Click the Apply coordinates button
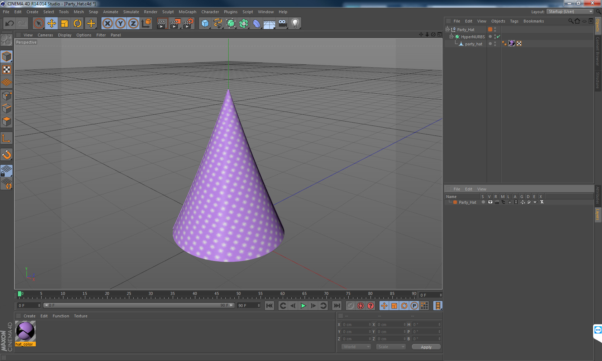Viewport: 602px width, 361px height. tap(426, 347)
